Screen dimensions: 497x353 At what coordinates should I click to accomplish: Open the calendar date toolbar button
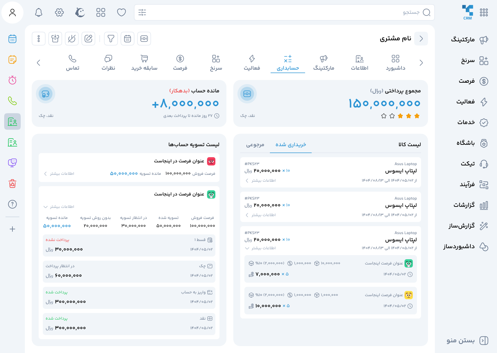tap(127, 39)
